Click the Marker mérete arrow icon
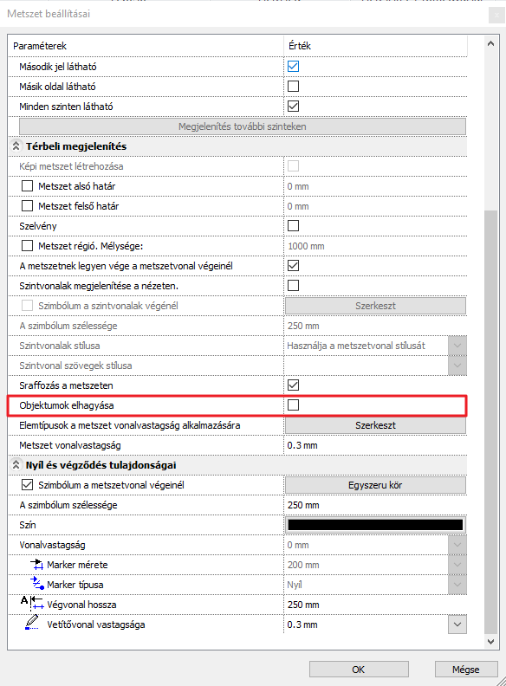 (x=36, y=565)
